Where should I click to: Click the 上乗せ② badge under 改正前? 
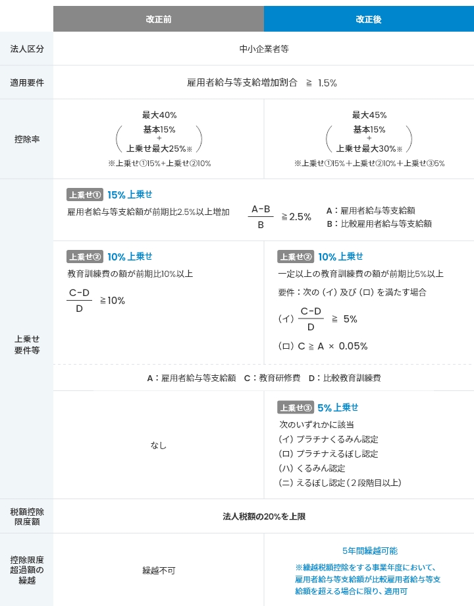click(x=84, y=257)
